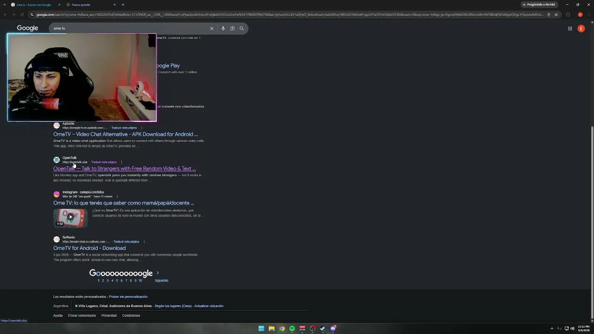Open the Windows Start menu
Image resolution: width=594 pixels, height=334 pixels.
(x=261, y=328)
